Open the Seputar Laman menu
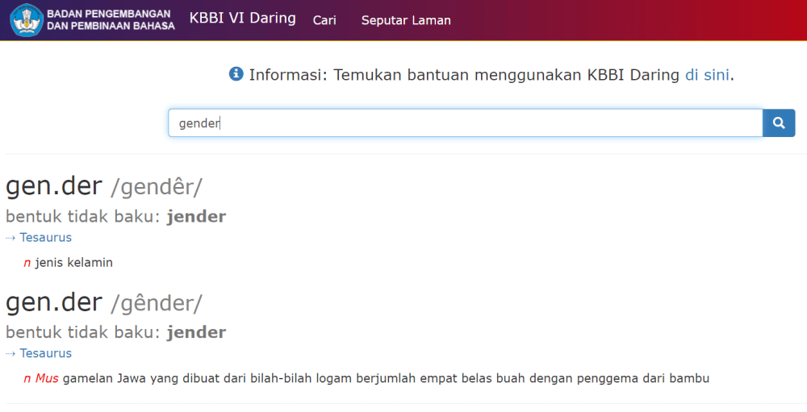 coord(406,20)
